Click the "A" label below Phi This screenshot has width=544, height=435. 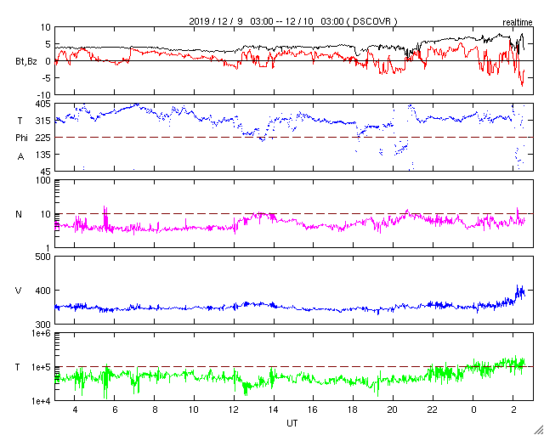(x=20, y=156)
